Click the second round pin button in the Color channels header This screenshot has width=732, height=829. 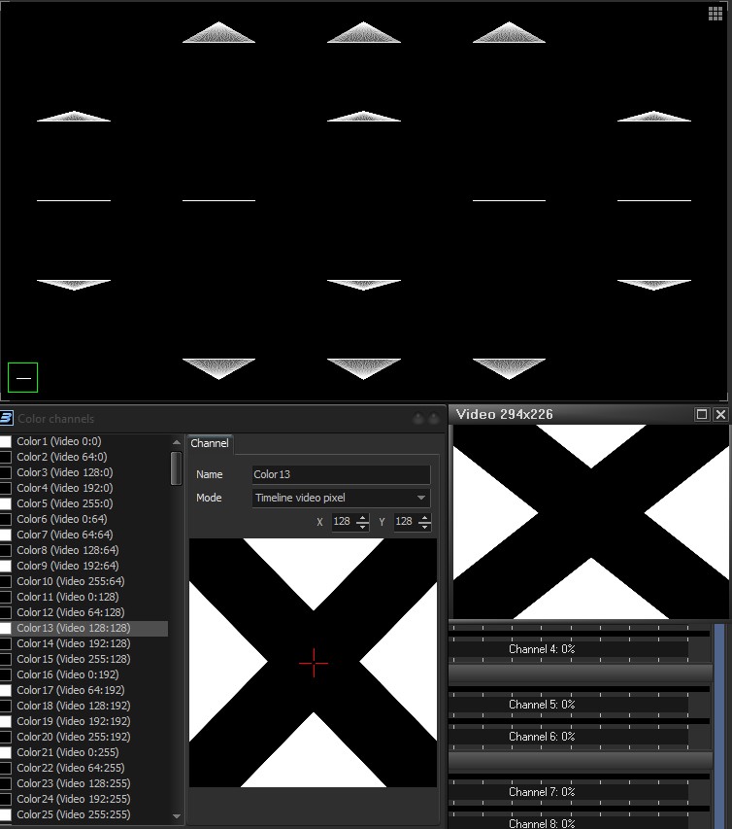click(434, 419)
